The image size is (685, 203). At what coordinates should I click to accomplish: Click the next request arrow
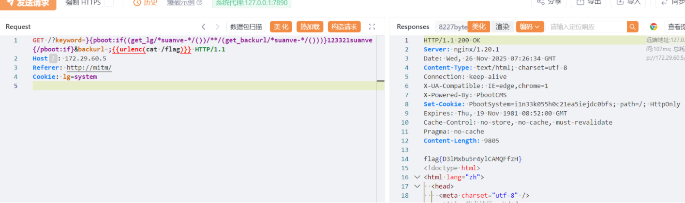[x=218, y=27]
